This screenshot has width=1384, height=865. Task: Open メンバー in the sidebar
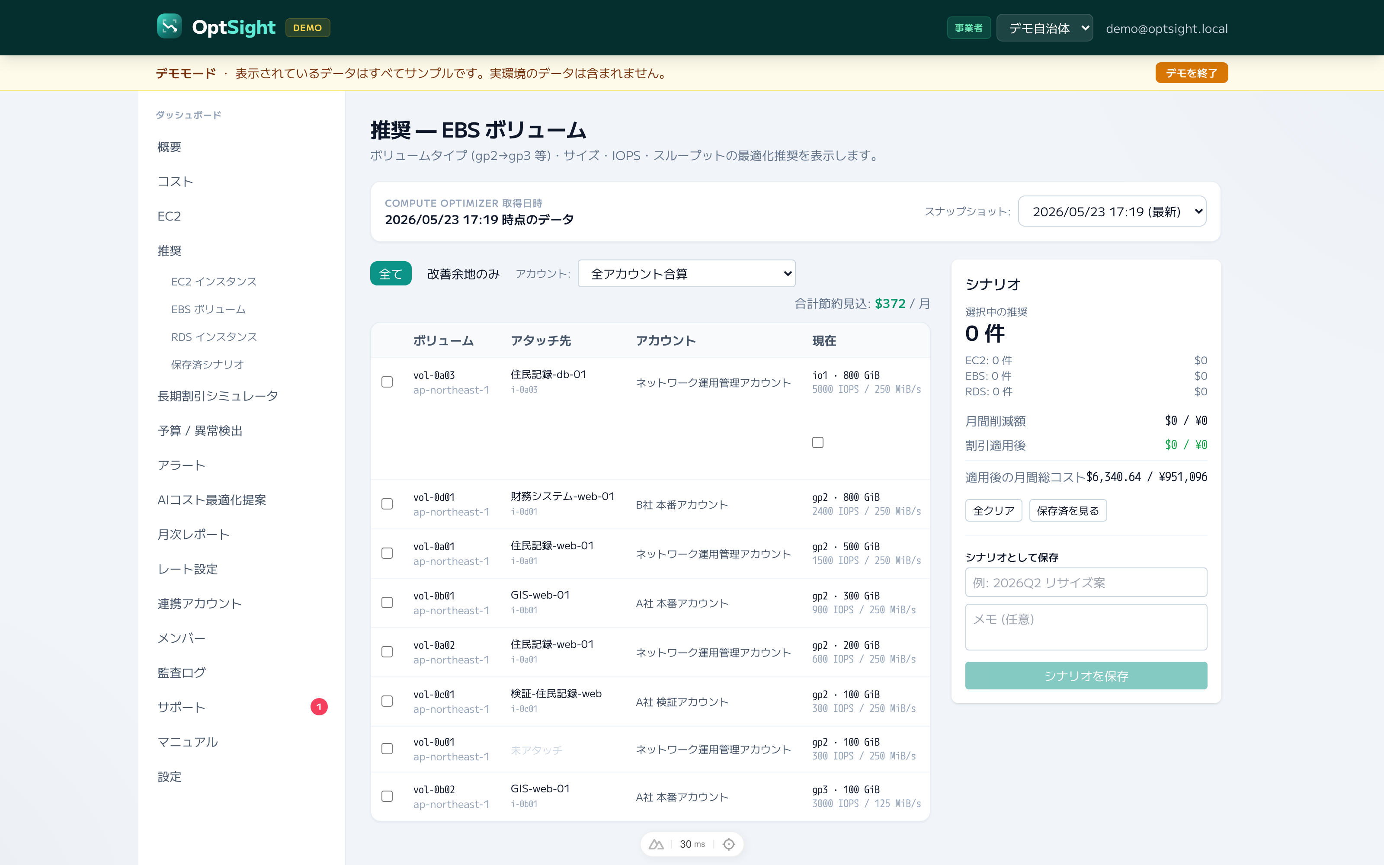[x=181, y=638]
